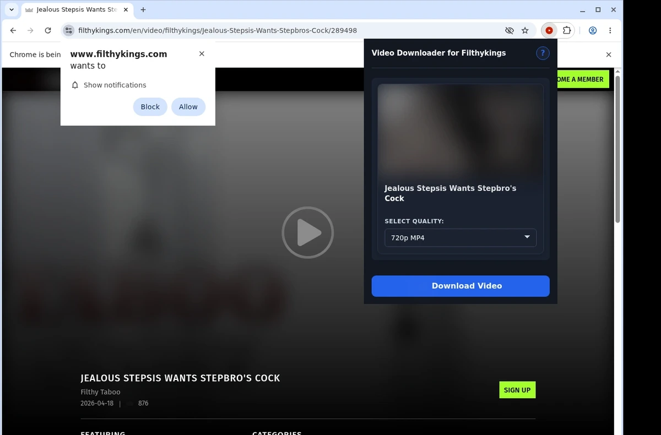The height and width of the screenshot is (435, 661).
Task: Open a new tab with the plus button
Action: pos(143,10)
